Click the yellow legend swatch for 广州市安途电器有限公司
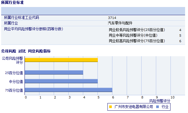Viewport: 188px width, 113px height. (110, 107)
